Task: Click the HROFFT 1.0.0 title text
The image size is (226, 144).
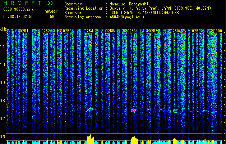Action: point(28,3)
